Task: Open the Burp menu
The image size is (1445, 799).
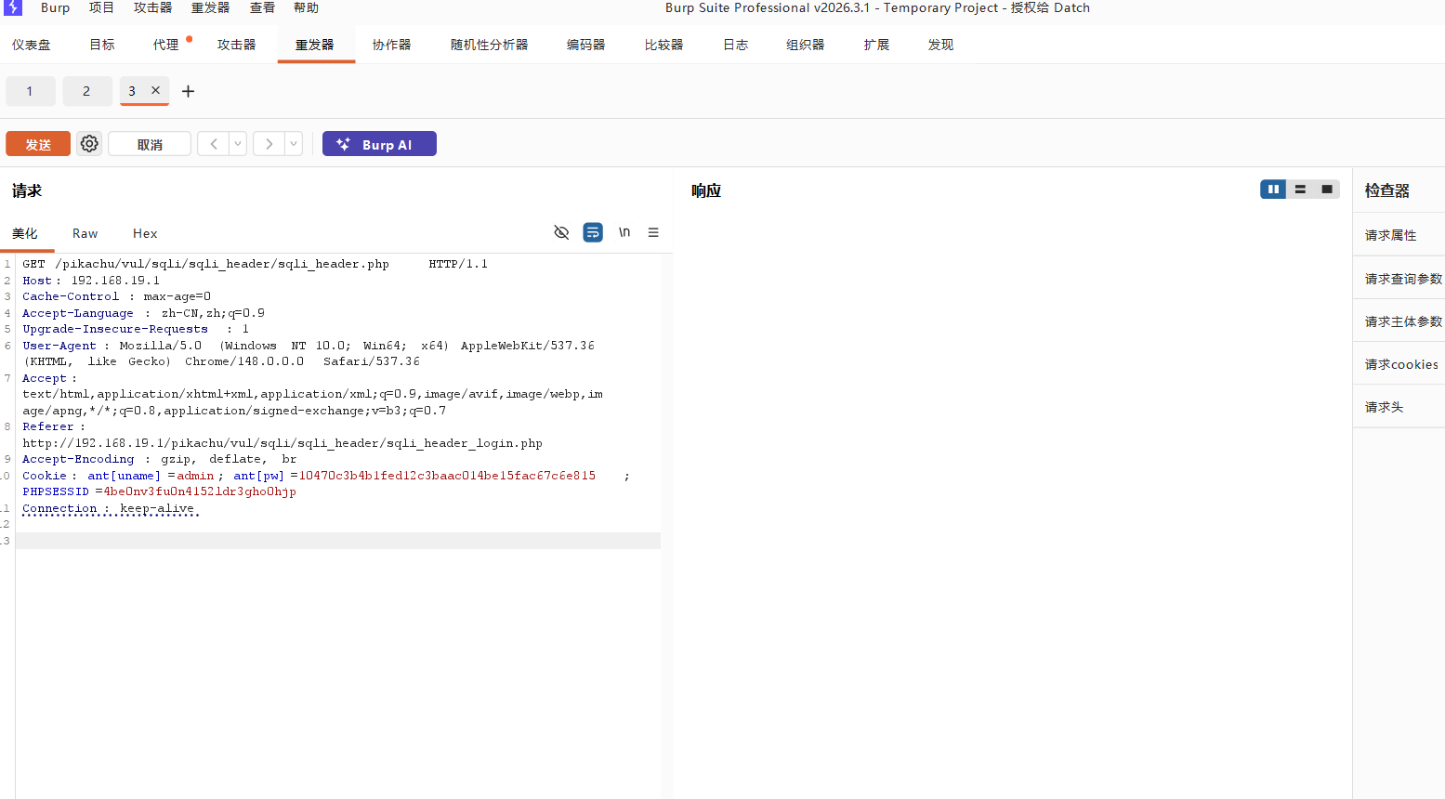Action: tap(55, 7)
